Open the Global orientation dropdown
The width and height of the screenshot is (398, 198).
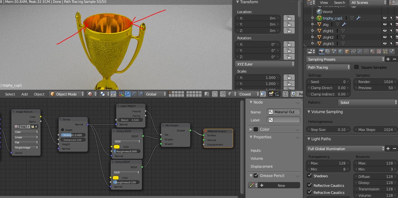[155, 94]
